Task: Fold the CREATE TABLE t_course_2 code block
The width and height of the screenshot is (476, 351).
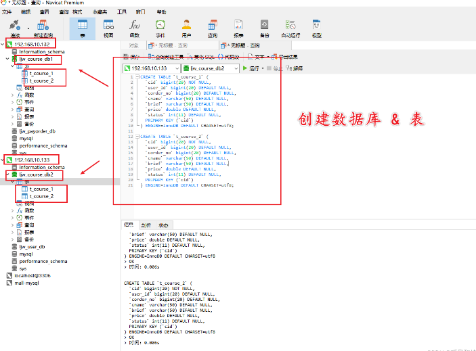Action: [x=137, y=137]
